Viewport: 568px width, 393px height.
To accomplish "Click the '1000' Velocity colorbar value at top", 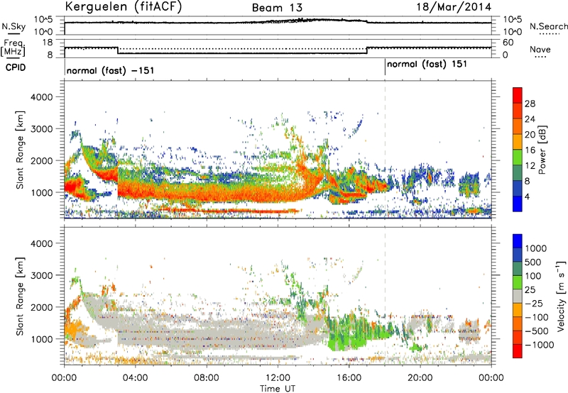I will tap(536, 248).
